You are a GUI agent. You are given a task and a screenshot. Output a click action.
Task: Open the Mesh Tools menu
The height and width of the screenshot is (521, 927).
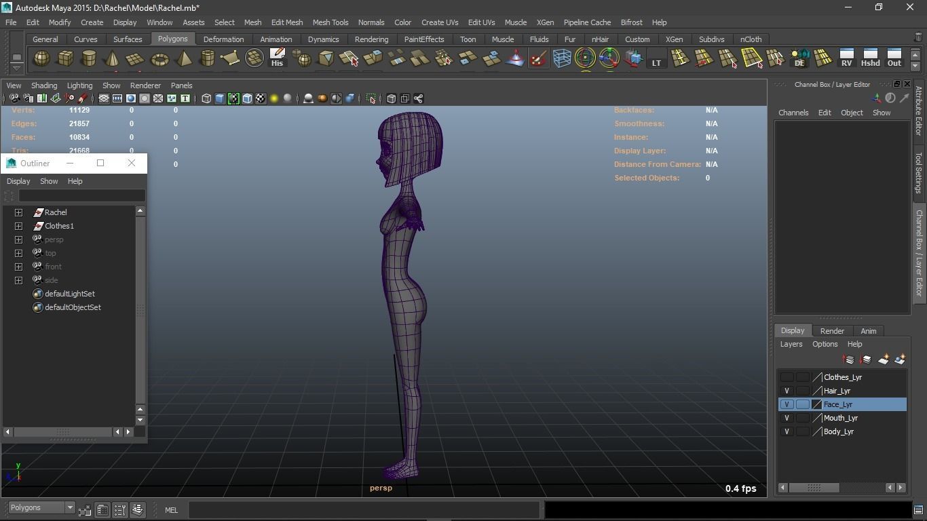(x=330, y=22)
